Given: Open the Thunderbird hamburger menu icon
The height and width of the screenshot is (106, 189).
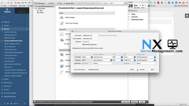Looking at the screenshot, I should [126, 3].
